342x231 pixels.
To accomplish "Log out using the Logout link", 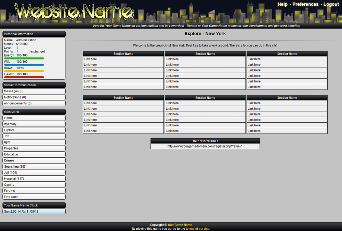I will (331, 4).
